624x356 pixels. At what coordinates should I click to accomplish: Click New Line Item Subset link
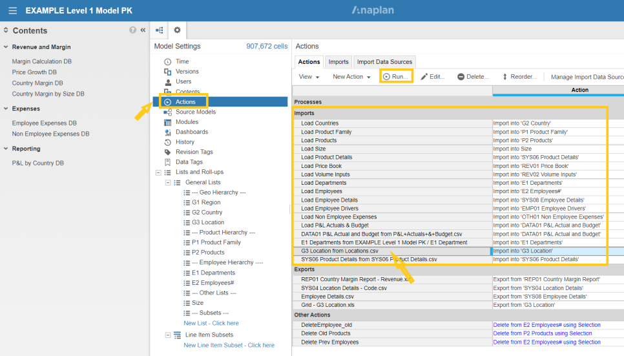(229, 345)
